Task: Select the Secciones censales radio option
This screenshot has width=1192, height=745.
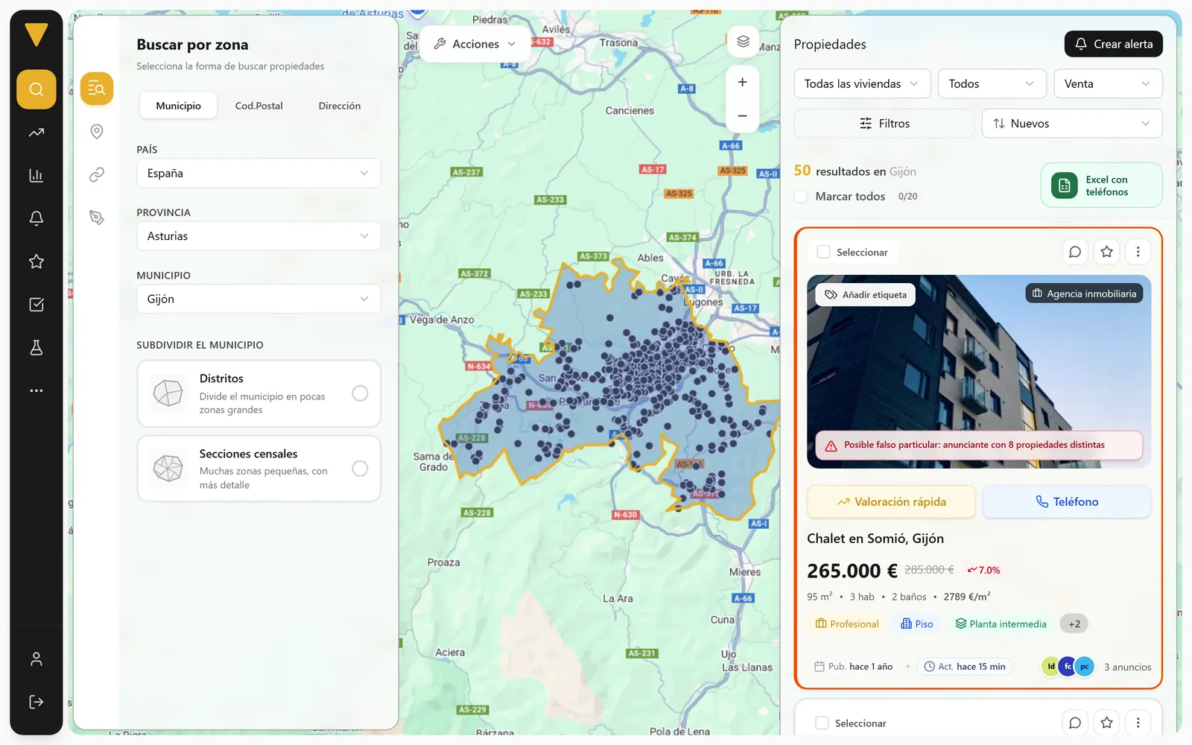Action: click(360, 469)
